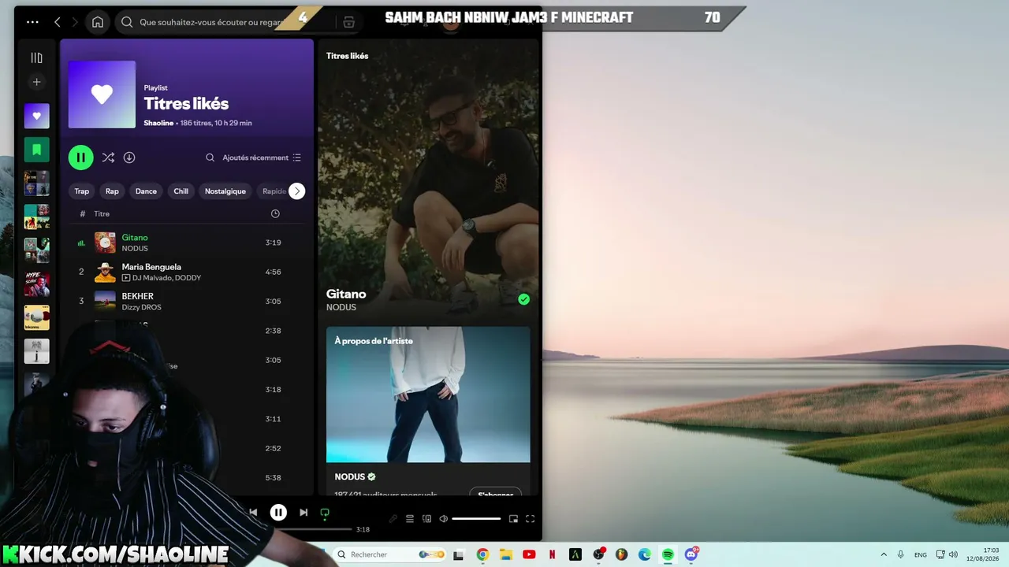
Task: Skip to the previous track
Action: pos(253,513)
